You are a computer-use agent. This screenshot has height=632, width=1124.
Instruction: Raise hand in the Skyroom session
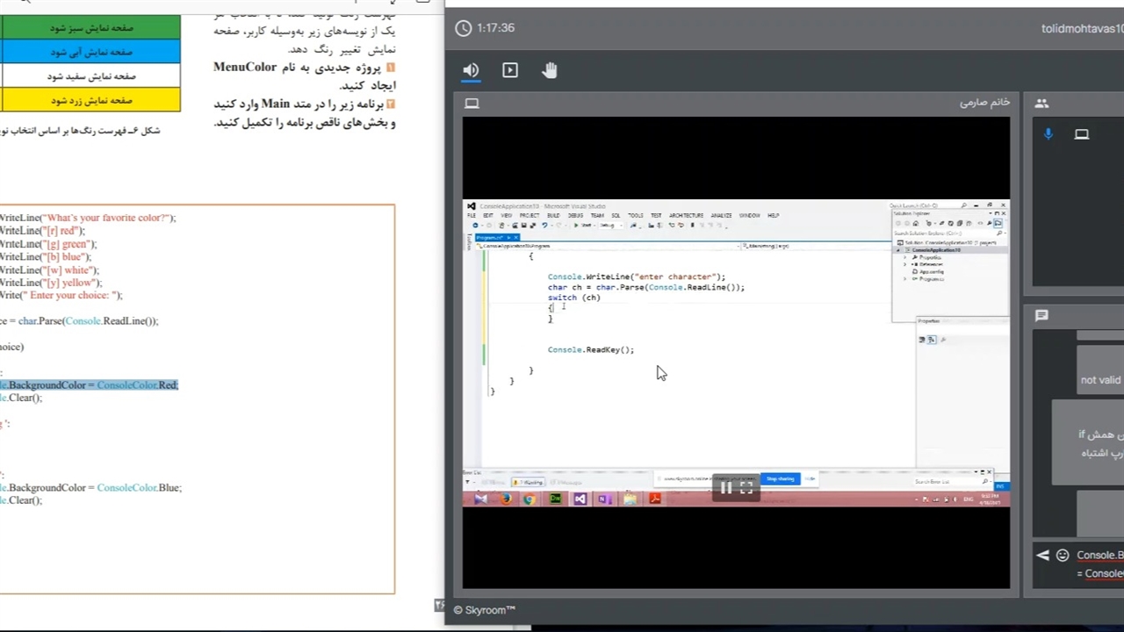[549, 70]
